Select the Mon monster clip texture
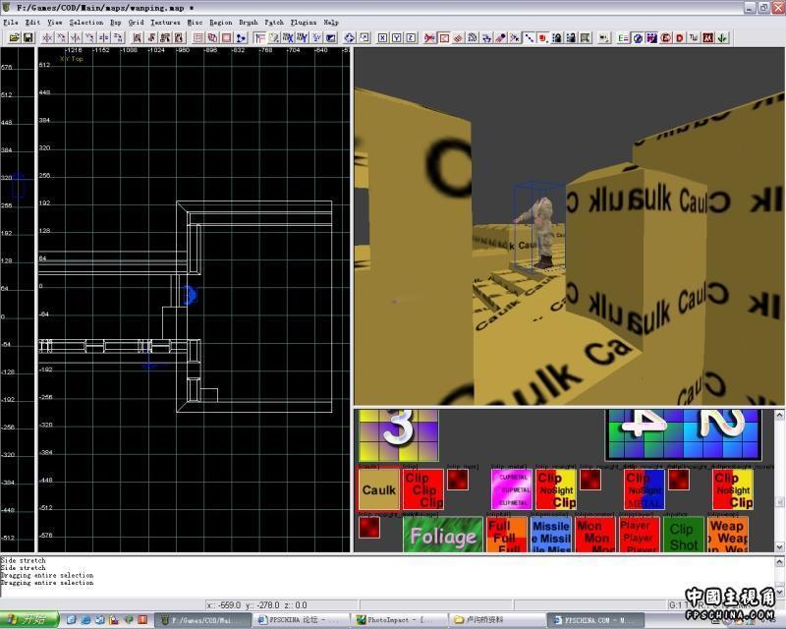Image resolution: width=786 pixels, height=629 pixels. [x=595, y=535]
